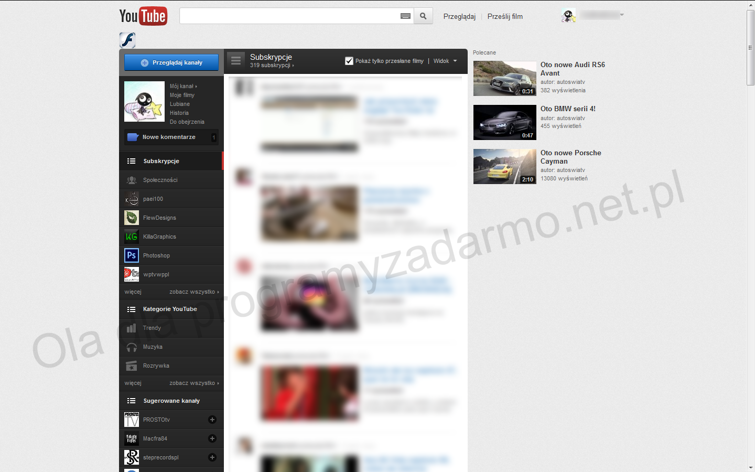Open the paei100 channel avatar
This screenshot has height=472, width=755.
click(x=132, y=199)
